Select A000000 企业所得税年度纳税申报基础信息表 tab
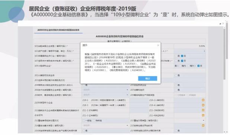 [58, 30]
